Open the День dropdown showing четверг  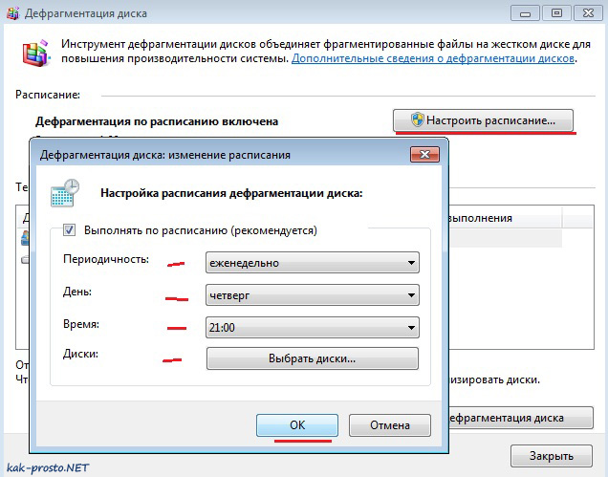pos(313,295)
